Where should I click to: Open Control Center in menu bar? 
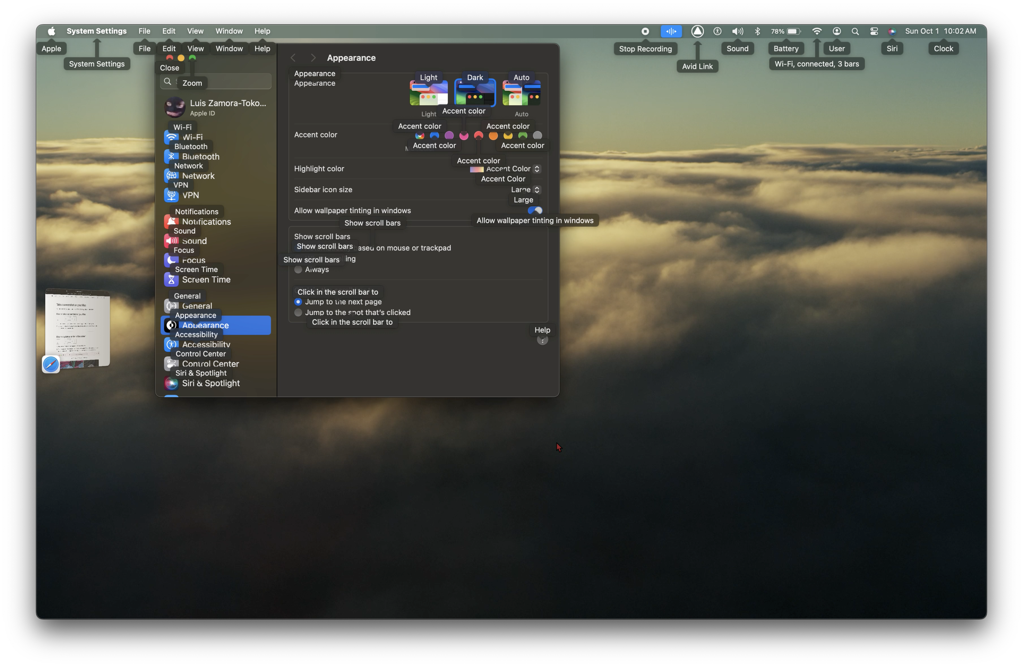pyautogui.click(x=874, y=31)
